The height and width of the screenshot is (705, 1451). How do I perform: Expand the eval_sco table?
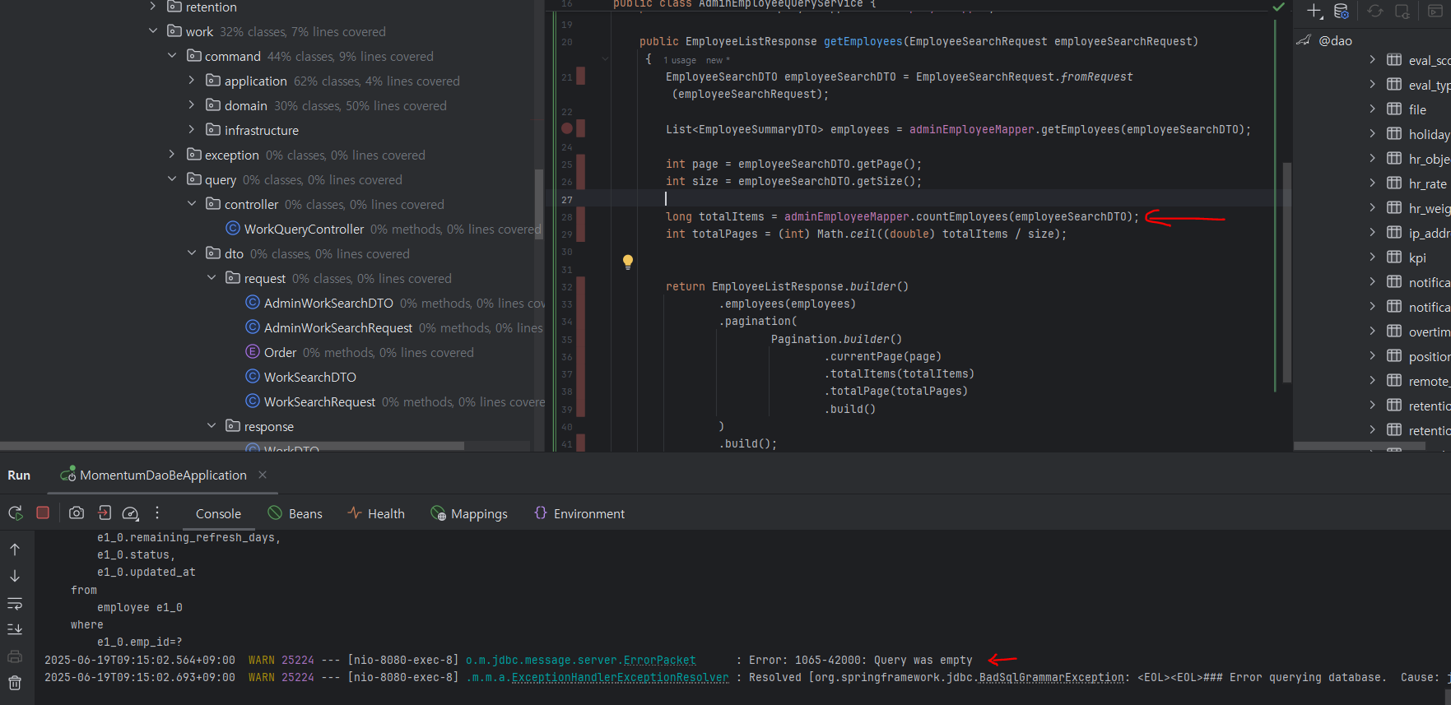1372,59
